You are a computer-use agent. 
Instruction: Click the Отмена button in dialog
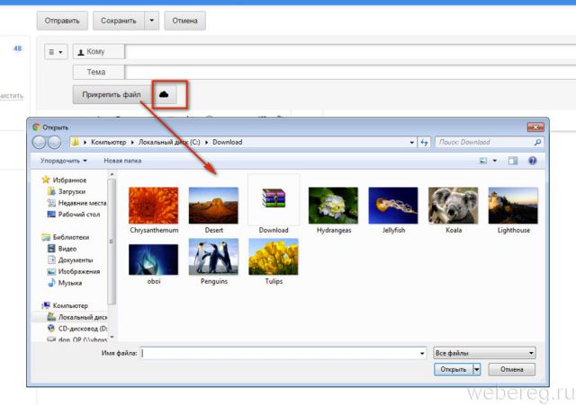click(x=512, y=369)
